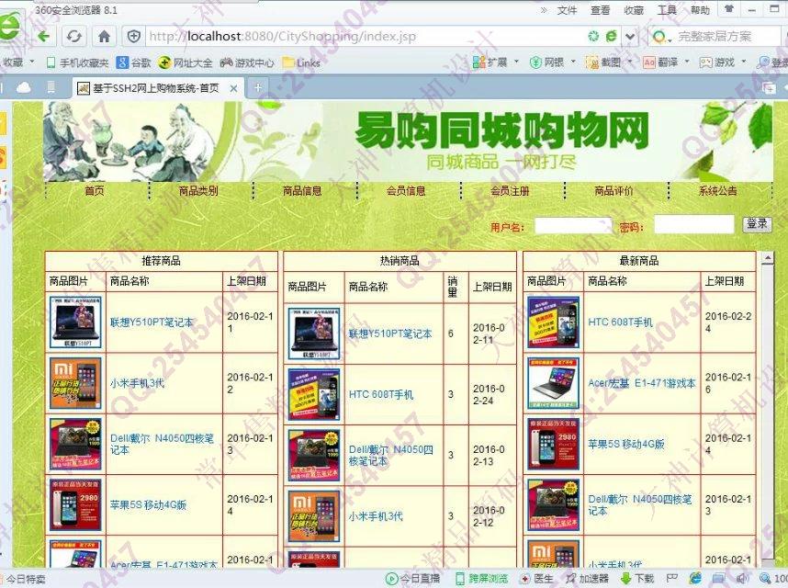
Task: Focus the 用户名 username input field
Action: tap(573, 226)
